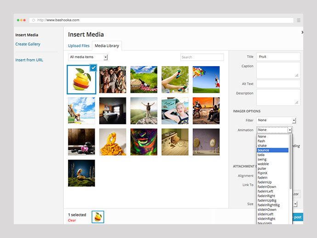
Task: Choose fadeIn animation option
Action: [272, 178]
